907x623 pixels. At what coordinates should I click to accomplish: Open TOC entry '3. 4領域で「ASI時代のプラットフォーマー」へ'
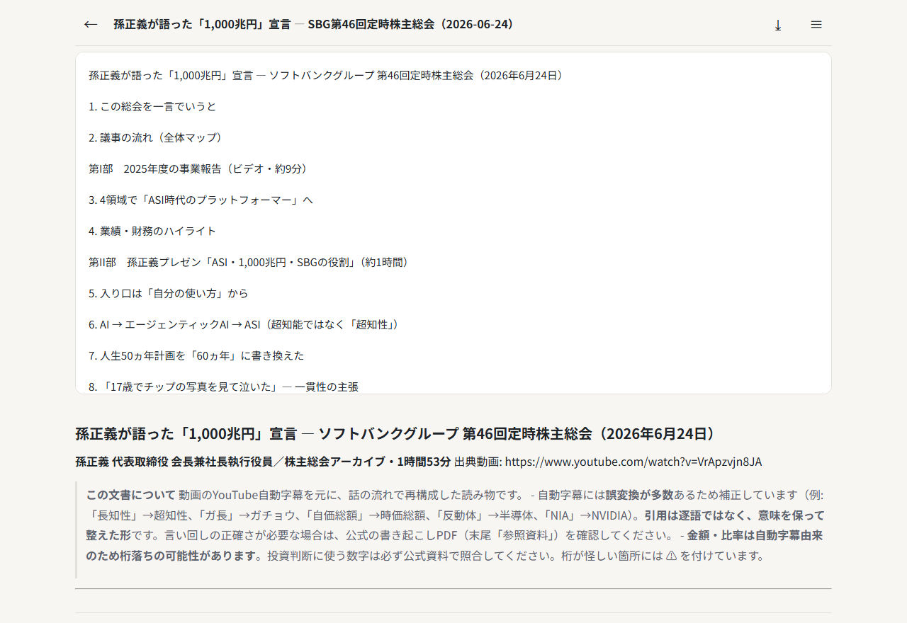pyautogui.click(x=201, y=200)
